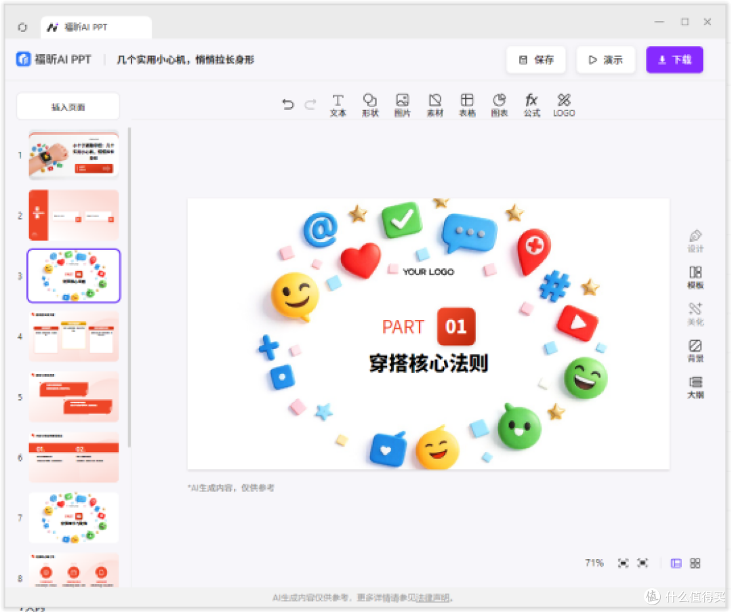Screen dimensions: 732x612
Task: Select slide 1 thumbnail
Action: click(74, 155)
